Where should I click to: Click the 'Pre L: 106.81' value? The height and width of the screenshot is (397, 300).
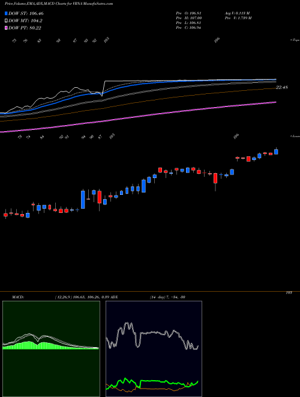coord(188,23)
